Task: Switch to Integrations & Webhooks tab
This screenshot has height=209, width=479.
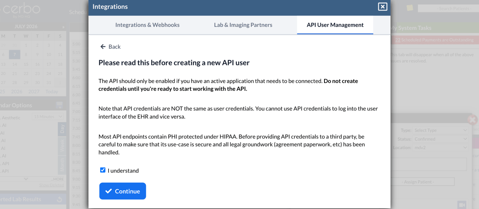Action: [x=147, y=25]
